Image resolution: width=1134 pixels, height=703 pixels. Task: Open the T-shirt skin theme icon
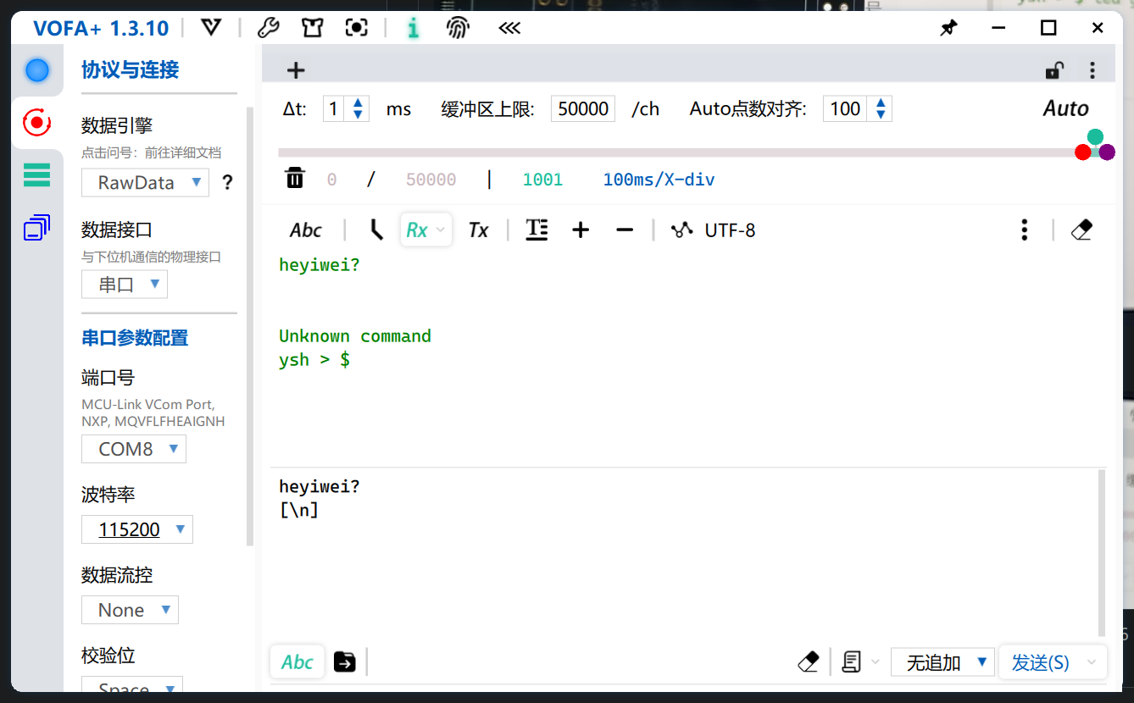[312, 28]
